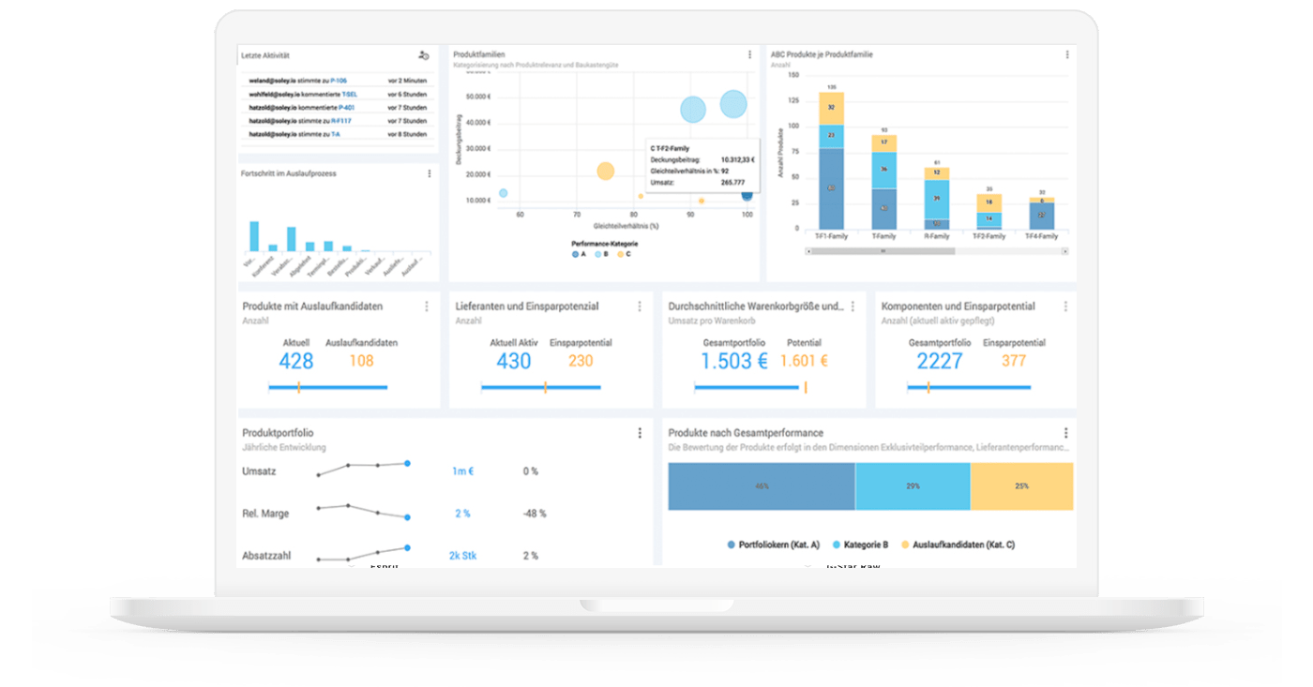Open the T-SEL link in activity list
Viewport: 1313px width, 687px height.
coord(349,95)
